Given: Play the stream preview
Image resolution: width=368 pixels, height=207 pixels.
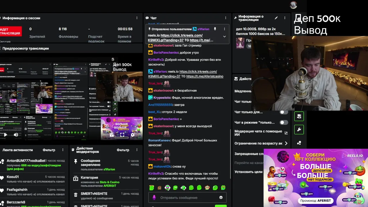Looking at the screenshot, I should coord(5,135).
